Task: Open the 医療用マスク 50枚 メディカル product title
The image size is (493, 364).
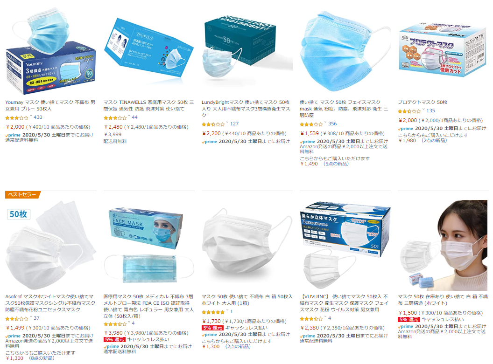Action: [x=148, y=306]
